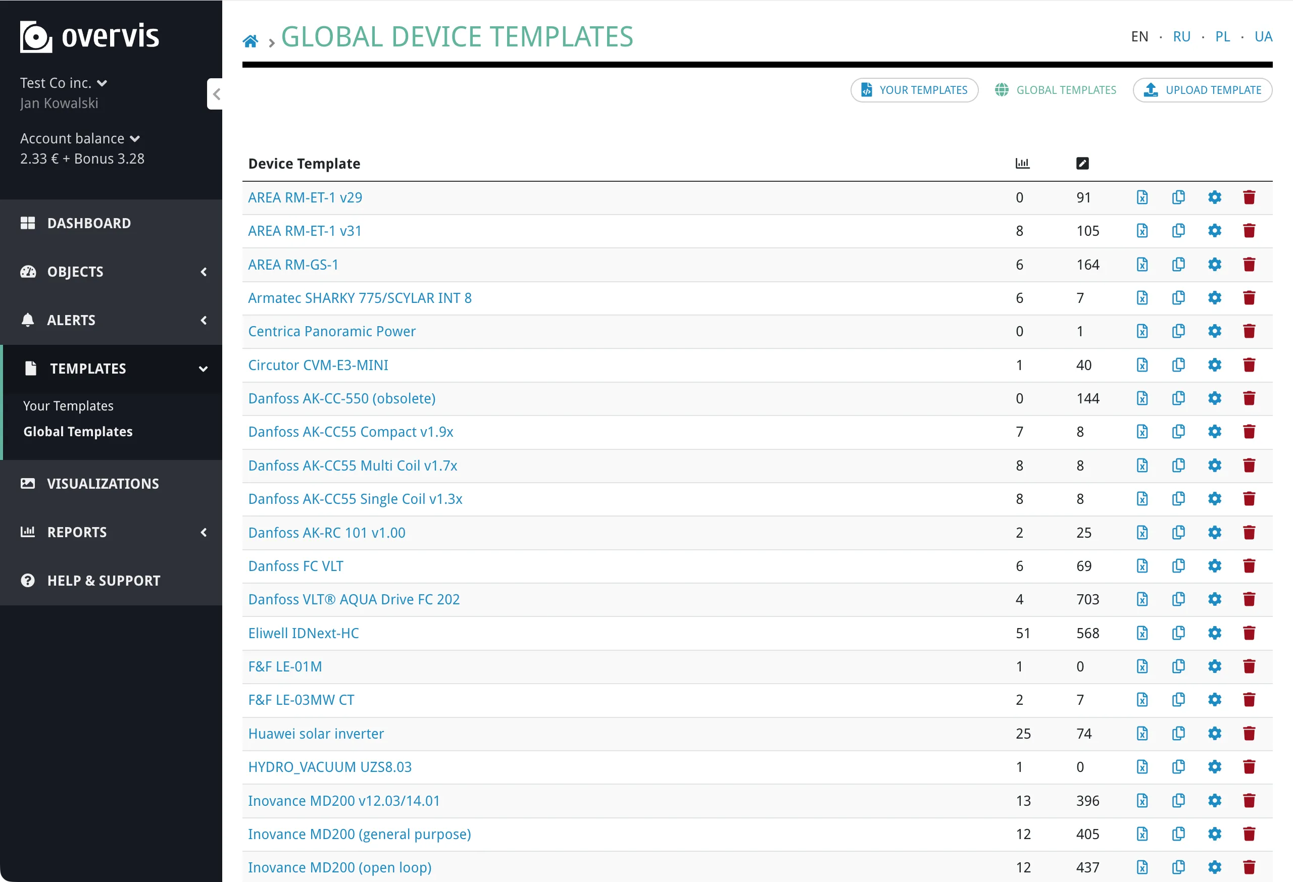Viewport: 1293px width, 882px height.
Task: Open settings for Inovance MD200 (open loop)
Action: (1214, 867)
